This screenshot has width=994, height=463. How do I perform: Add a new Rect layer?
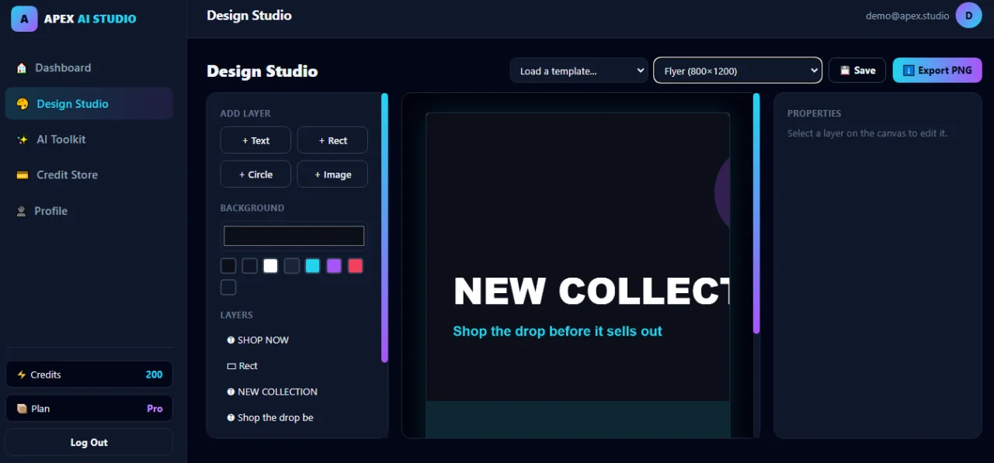tap(332, 140)
